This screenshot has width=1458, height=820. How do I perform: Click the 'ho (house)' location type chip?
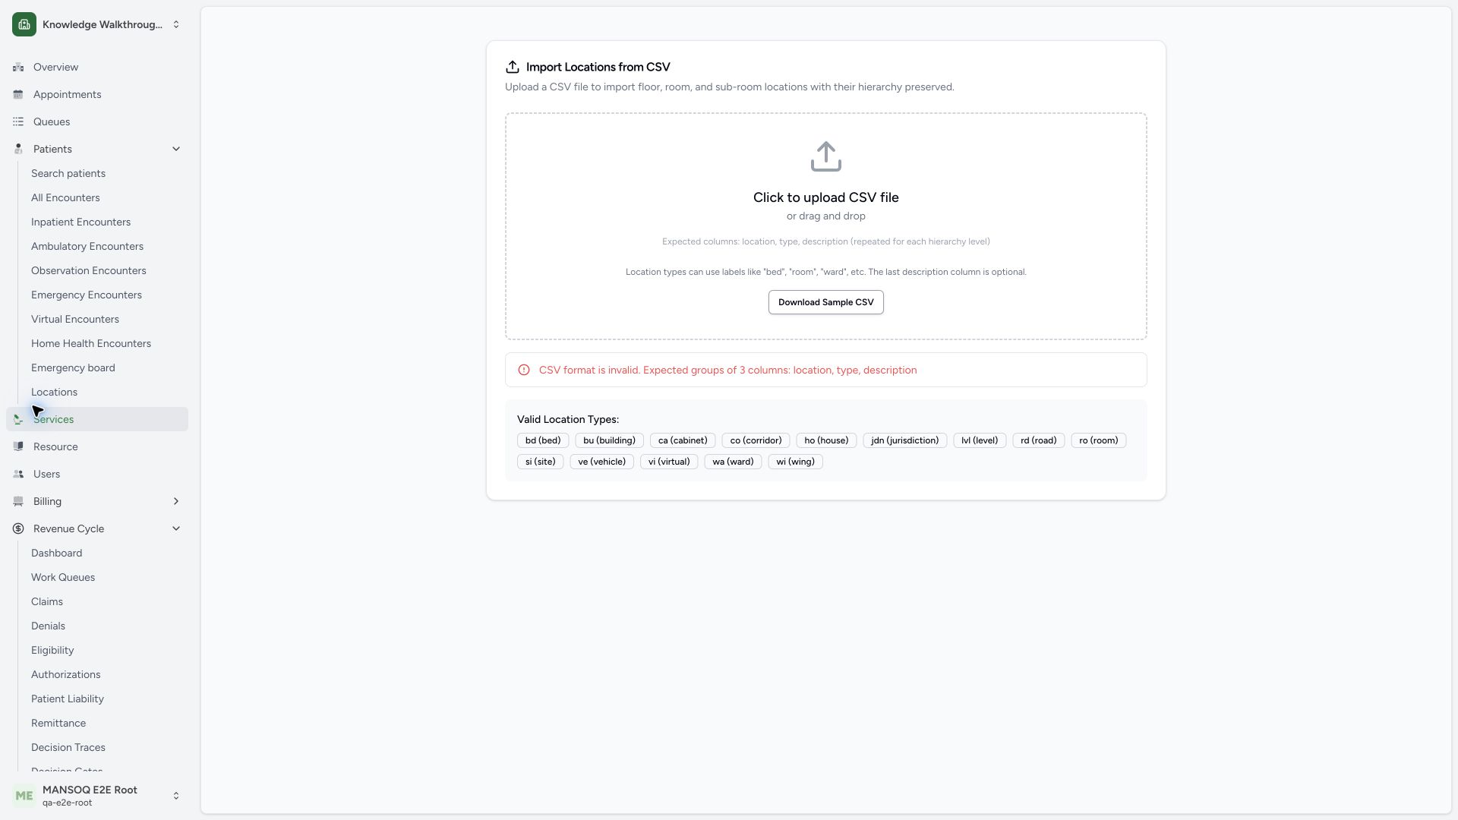click(x=826, y=440)
